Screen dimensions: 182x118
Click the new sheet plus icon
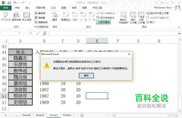pos(82,115)
